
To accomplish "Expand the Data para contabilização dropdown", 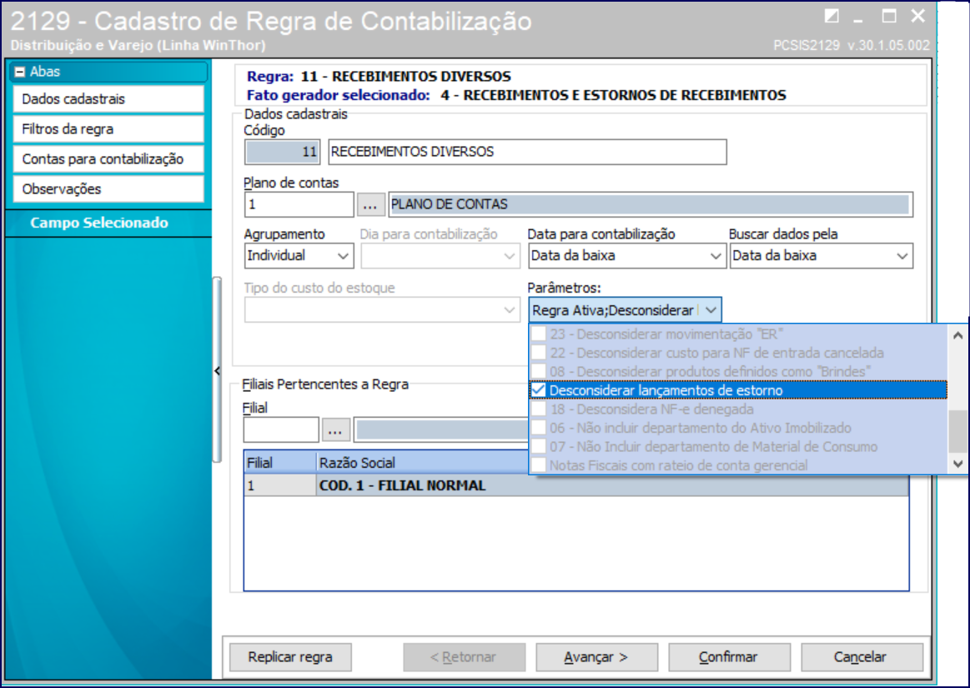I will point(715,256).
